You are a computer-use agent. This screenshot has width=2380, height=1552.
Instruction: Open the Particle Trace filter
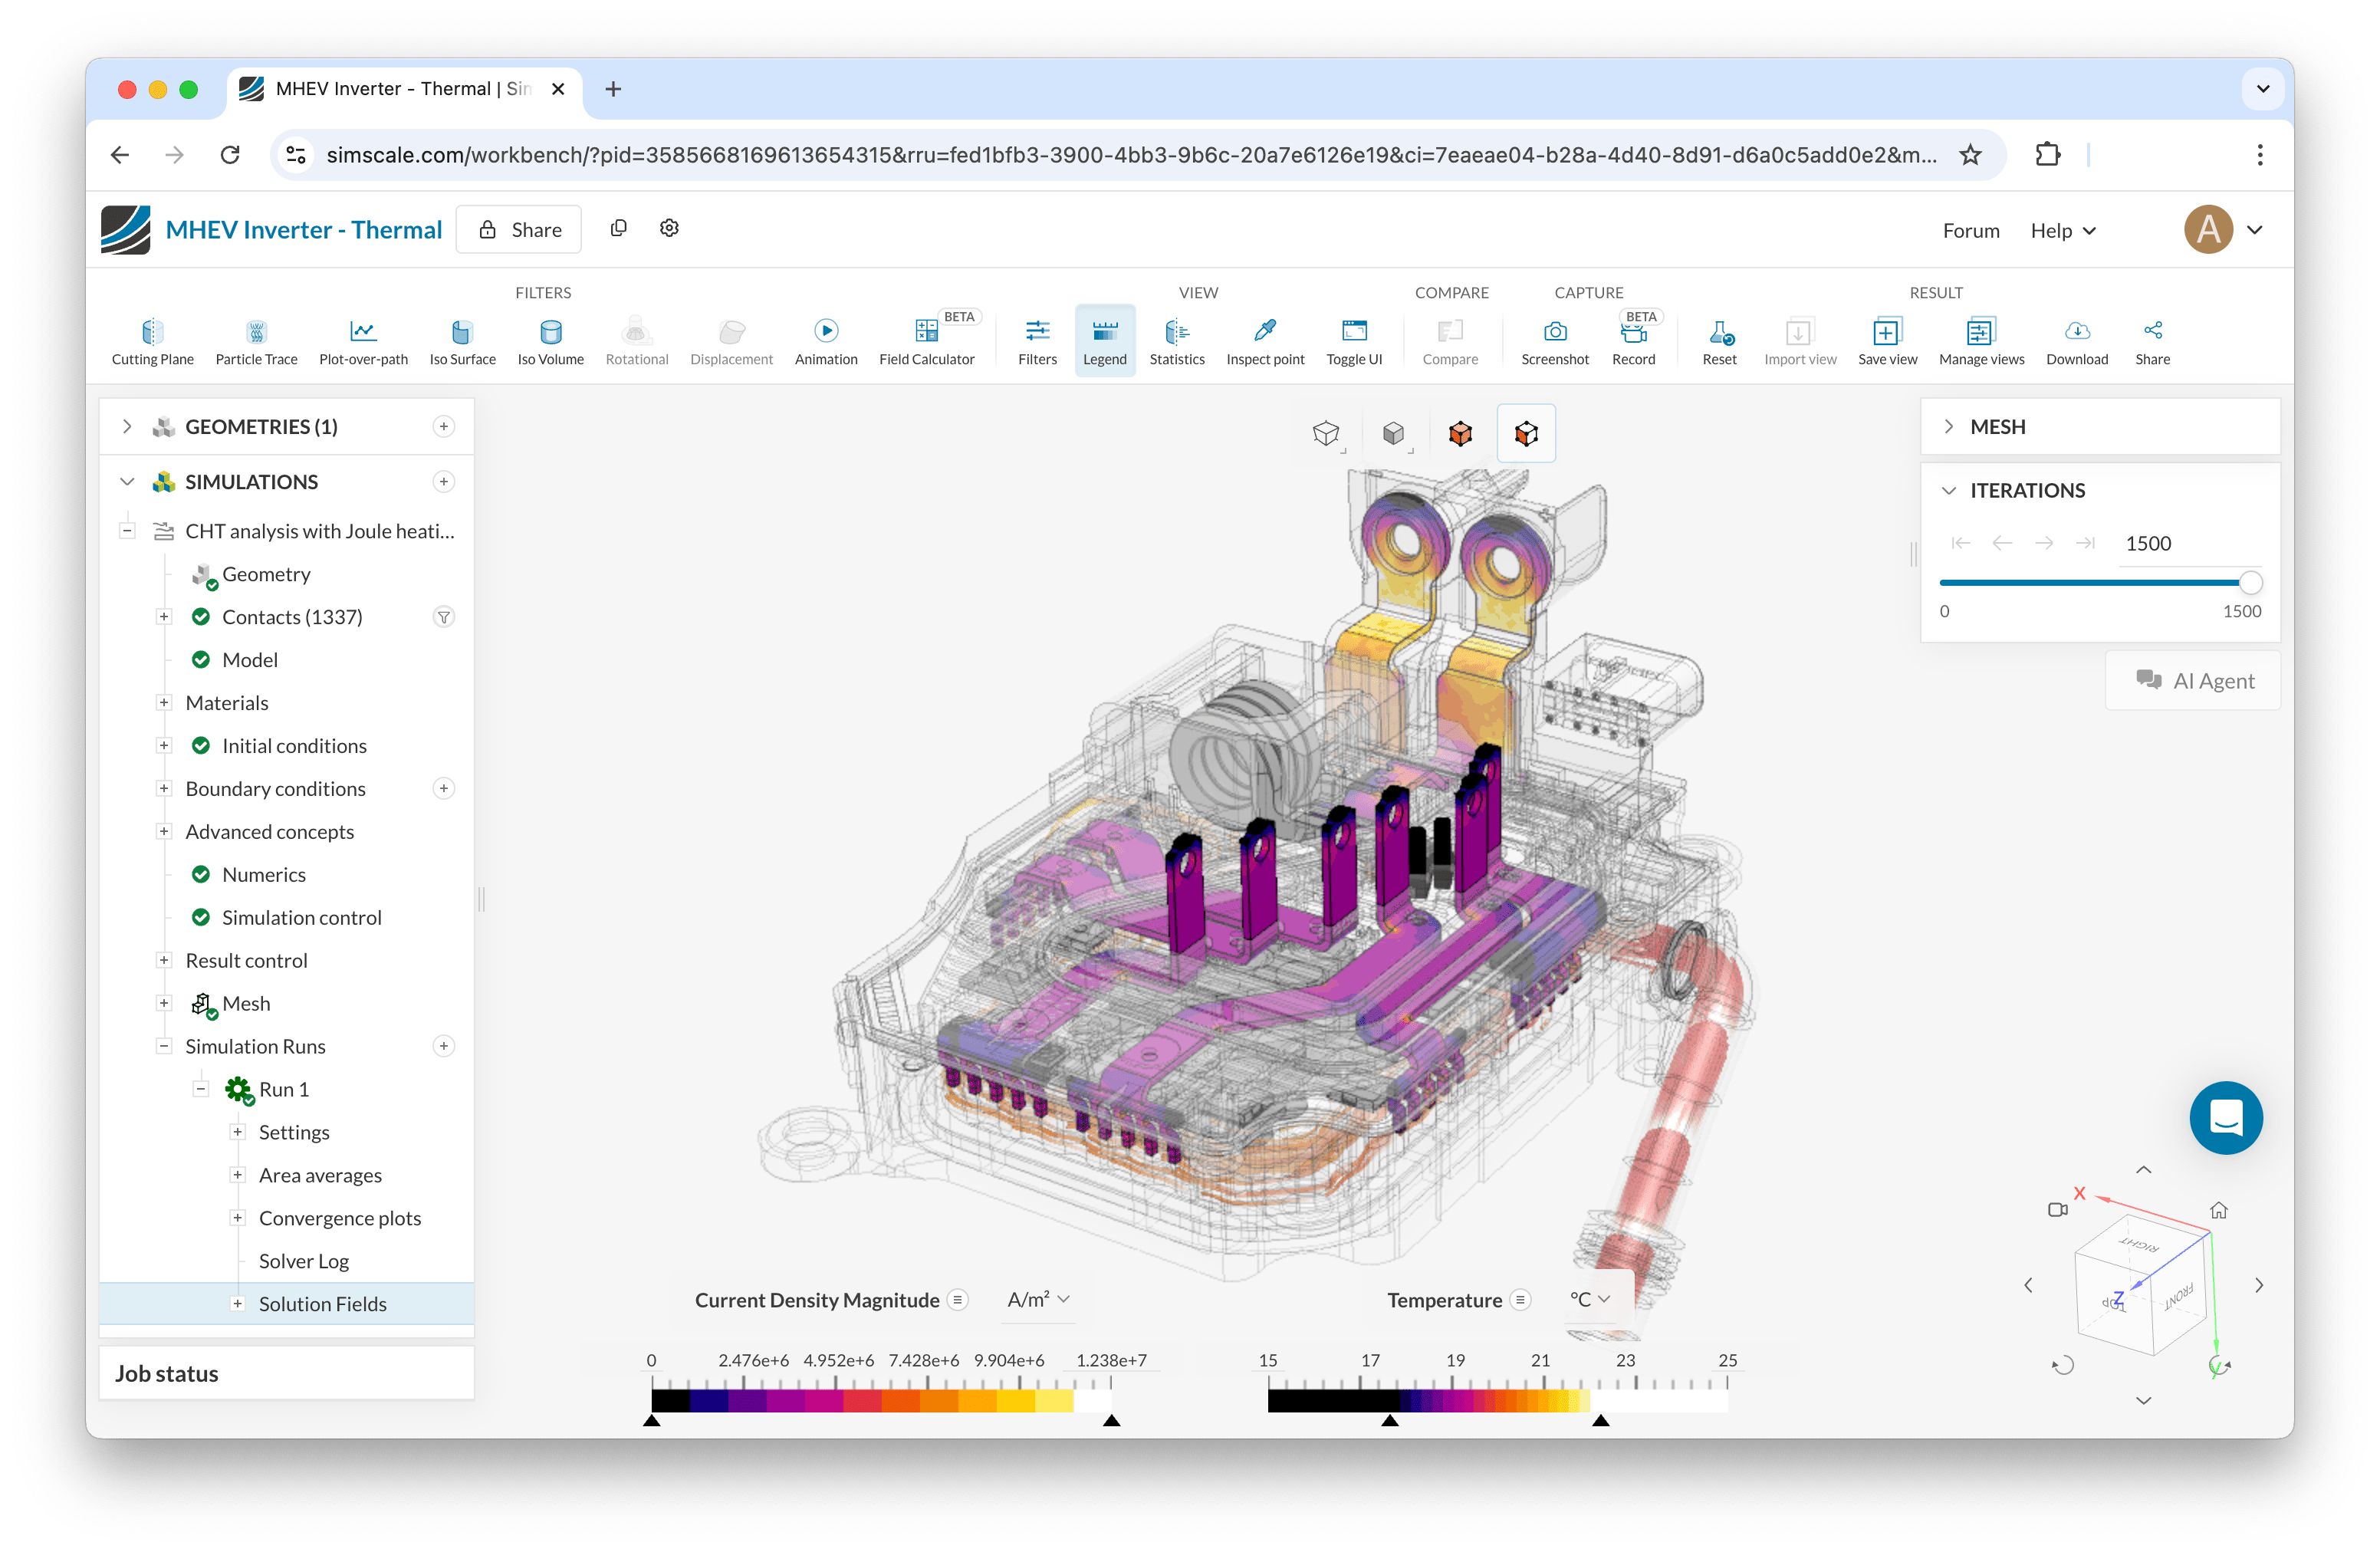click(256, 342)
